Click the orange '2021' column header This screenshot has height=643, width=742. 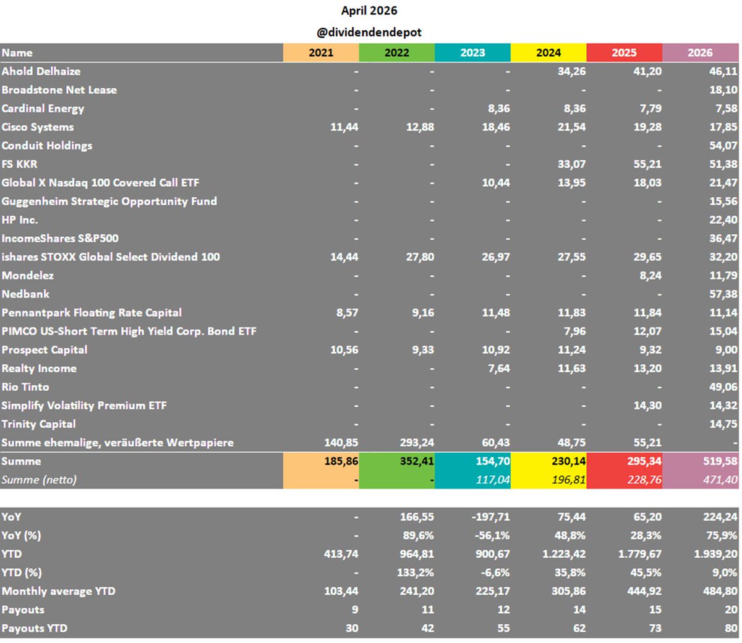[x=321, y=53]
